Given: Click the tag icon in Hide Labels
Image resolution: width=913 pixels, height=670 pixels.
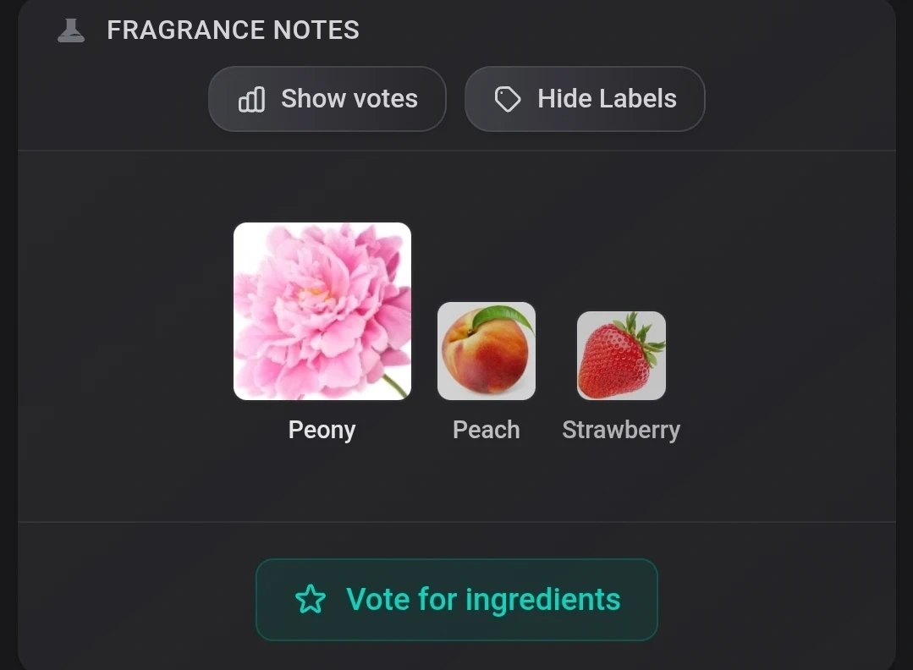Looking at the screenshot, I should [507, 99].
